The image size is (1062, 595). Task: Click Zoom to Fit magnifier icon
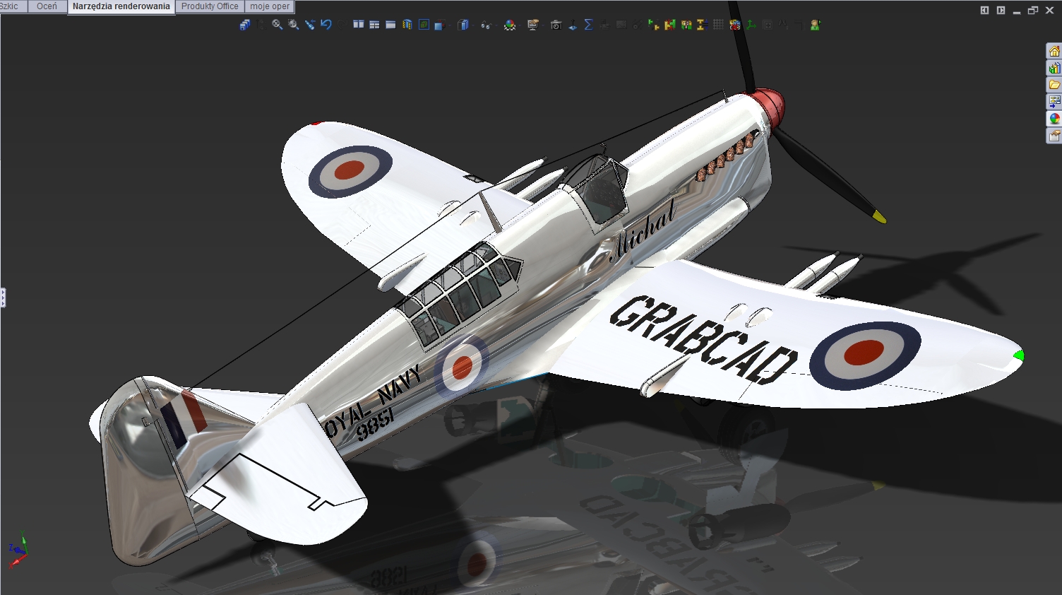tap(277, 25)
